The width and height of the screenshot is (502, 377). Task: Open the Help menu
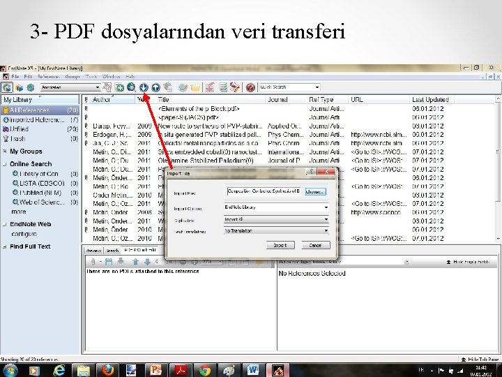point(130,77)
